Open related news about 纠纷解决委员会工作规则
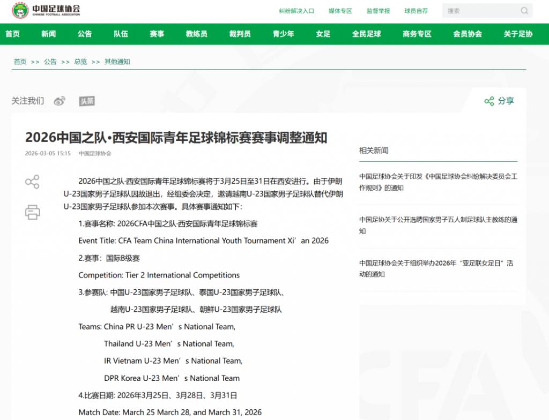Screen dimensions: 549x420 [x=437, y=182]
